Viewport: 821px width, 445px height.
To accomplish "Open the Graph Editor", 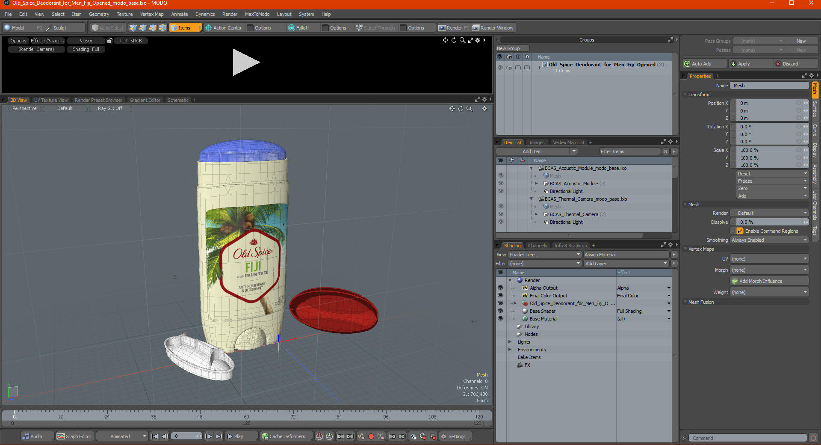I will (74, 436).
